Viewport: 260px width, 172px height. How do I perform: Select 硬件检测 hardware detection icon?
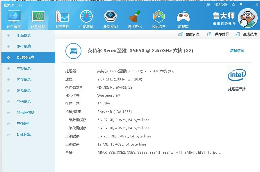38,17
